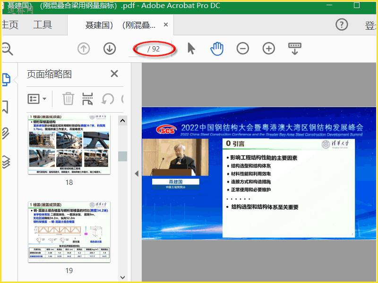Open bookmarks sidebar icon
The height and width of the screenshot is (283, 378).
5,107
